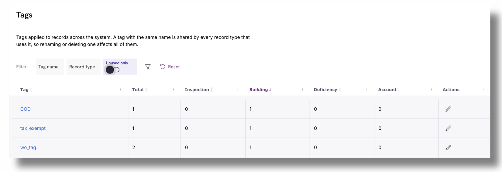
Task: Click the Record type filter field
Action: point(83,67)
